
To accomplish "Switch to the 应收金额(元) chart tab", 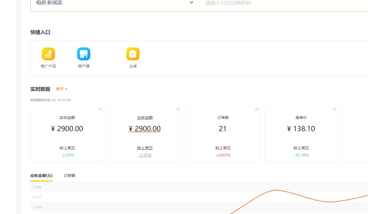I will pyautogui.click(x=41, y=175).
